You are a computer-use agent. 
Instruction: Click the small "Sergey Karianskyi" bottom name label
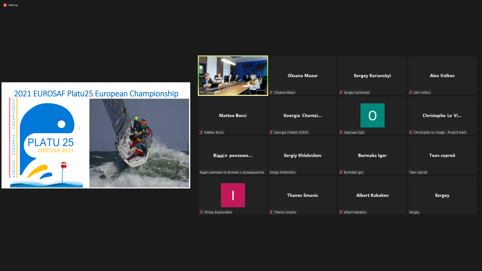(x=357, y=93)
